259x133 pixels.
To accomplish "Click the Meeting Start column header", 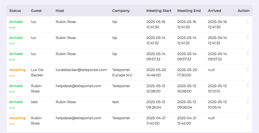I will [x=159, y=11].
